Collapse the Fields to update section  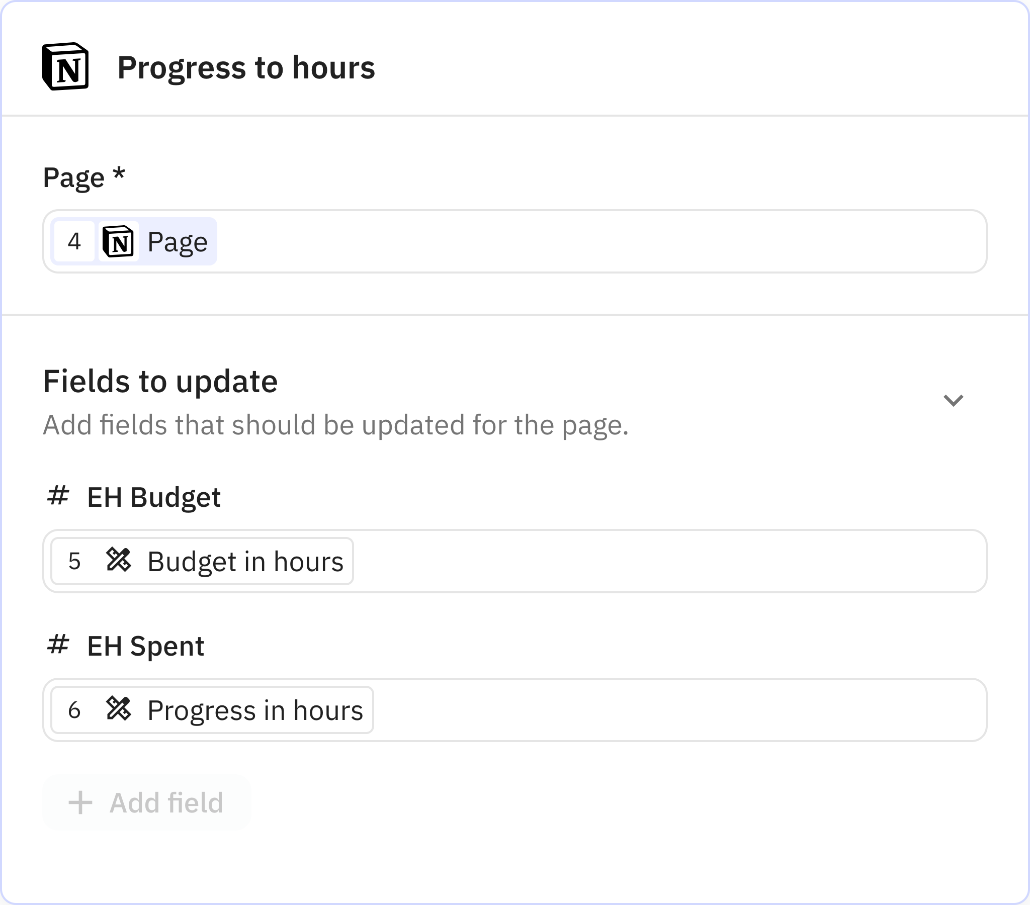coord(954,400)
